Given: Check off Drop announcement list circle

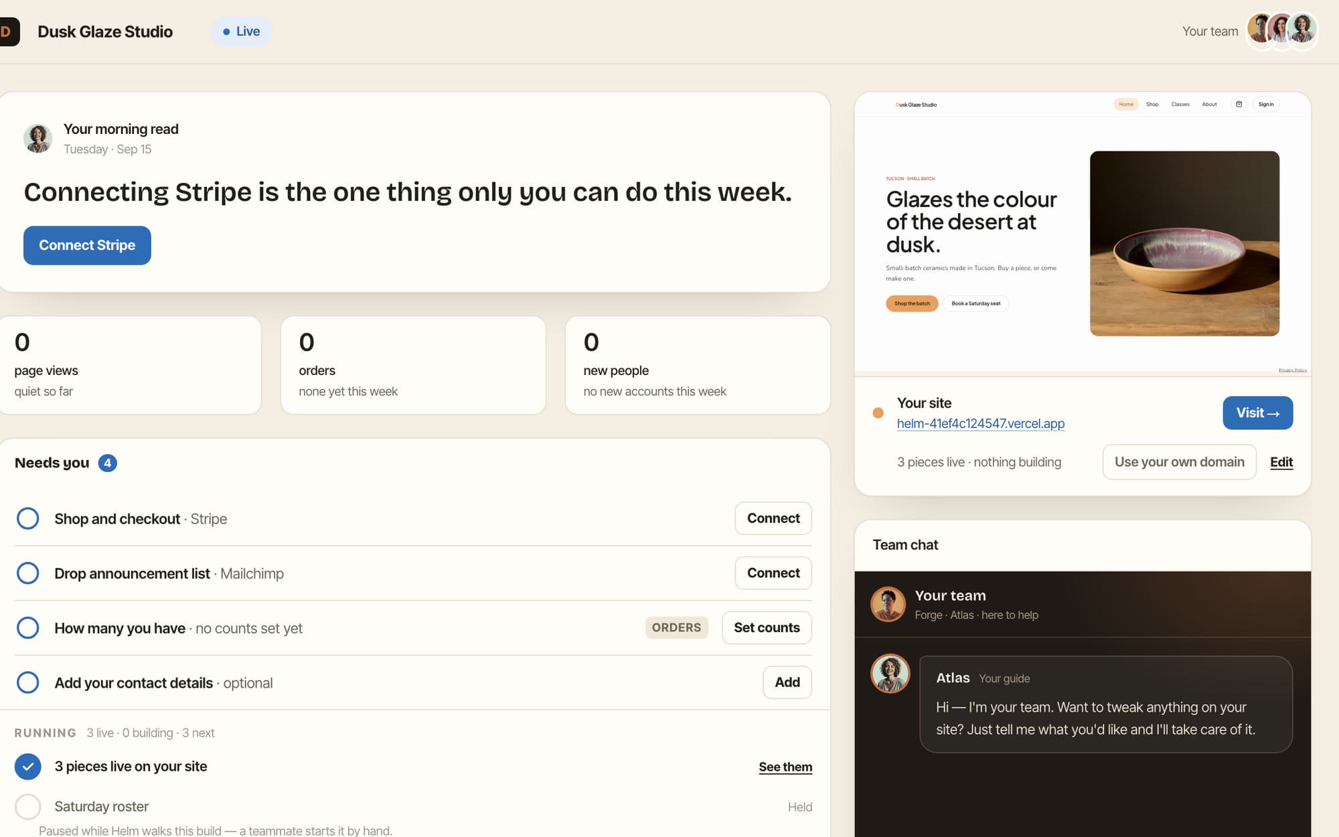Looking at the screenshot, I should [27, 573].
